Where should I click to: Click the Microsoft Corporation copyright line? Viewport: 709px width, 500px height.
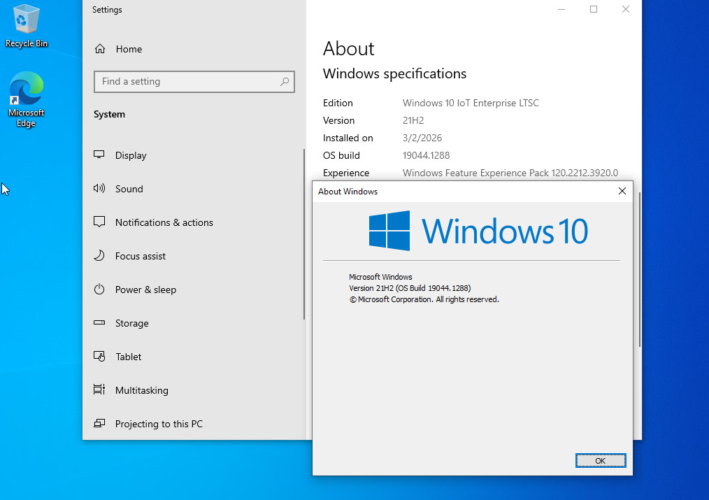[x=424, y=299]
